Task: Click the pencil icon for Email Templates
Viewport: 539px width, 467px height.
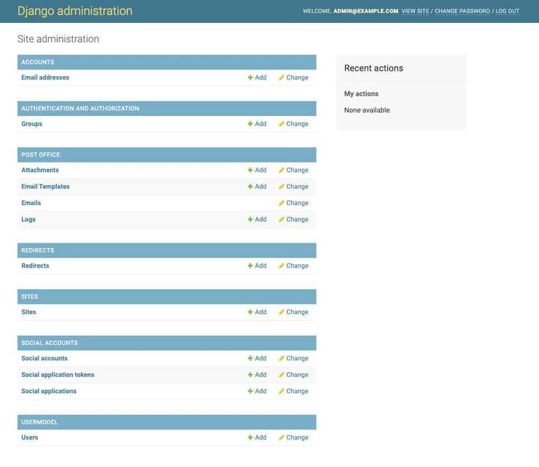Action: coord(282,187)
